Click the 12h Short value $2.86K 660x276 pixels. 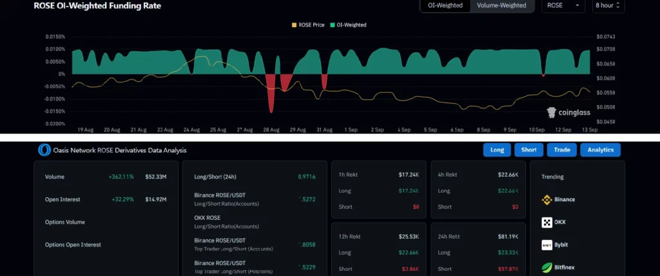pyautogui.click(x=411, y=269)
